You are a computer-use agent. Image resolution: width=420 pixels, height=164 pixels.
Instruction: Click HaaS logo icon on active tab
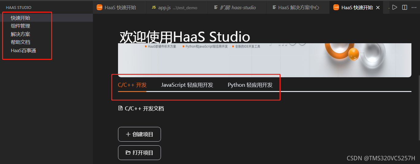coord(336,7)
